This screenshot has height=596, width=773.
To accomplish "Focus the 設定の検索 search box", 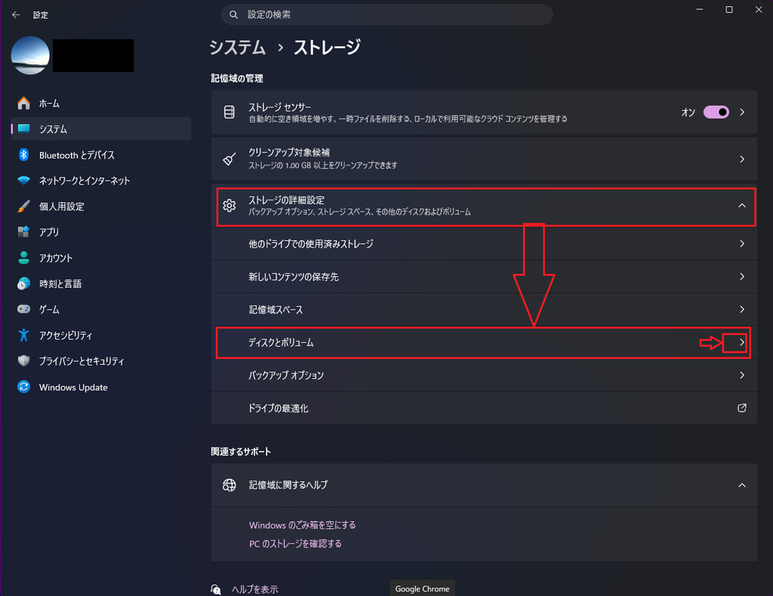I will [x=387, y=15].
